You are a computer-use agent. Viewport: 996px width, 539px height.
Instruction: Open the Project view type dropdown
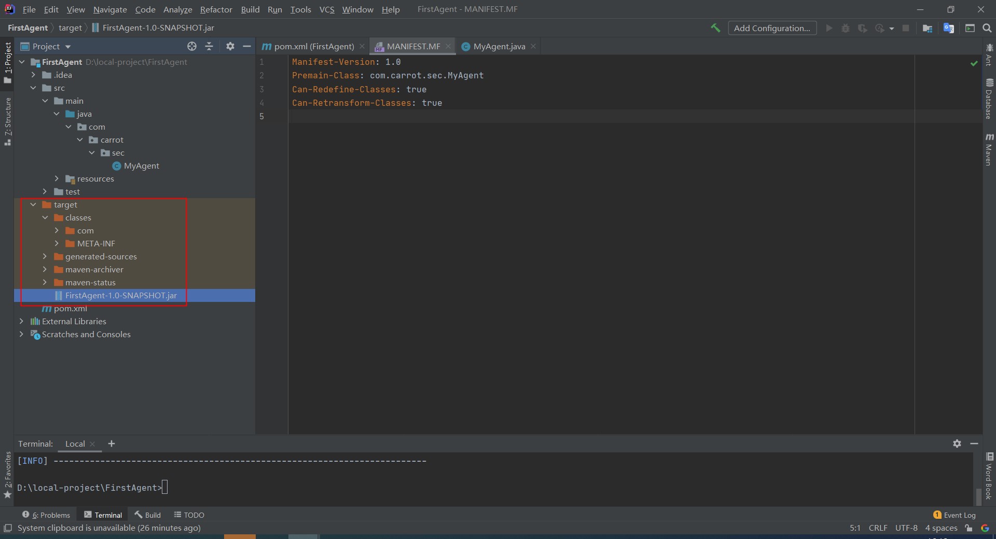pyautogui.click(x=46, y=46)
